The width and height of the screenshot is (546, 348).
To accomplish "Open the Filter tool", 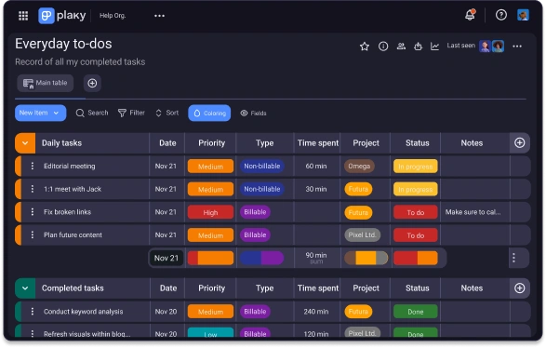I will [x=131, y=113].
